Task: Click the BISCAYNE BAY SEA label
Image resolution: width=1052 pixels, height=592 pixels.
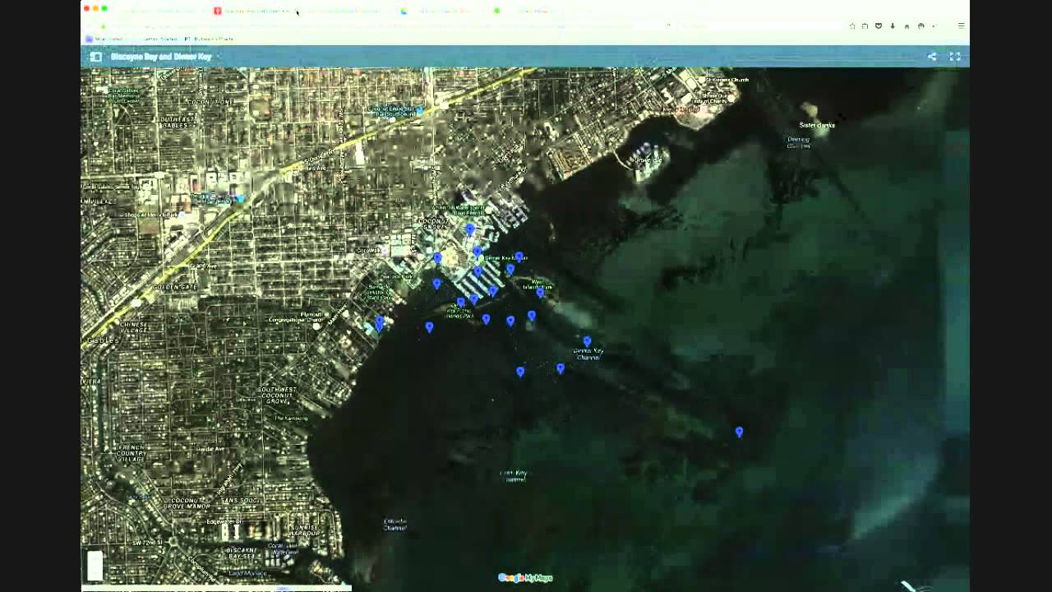Action: (242, 553)
